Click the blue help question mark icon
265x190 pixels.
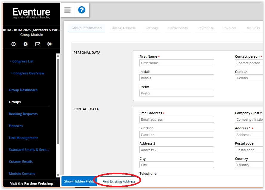[81, 10]
